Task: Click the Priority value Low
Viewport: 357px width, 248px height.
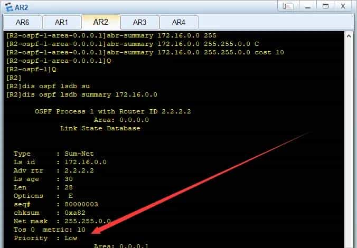Action: (71, 238)
